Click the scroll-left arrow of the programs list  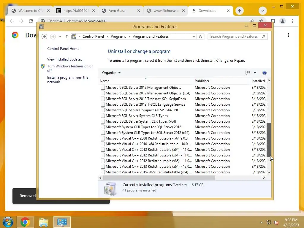[x=100, y=178]
